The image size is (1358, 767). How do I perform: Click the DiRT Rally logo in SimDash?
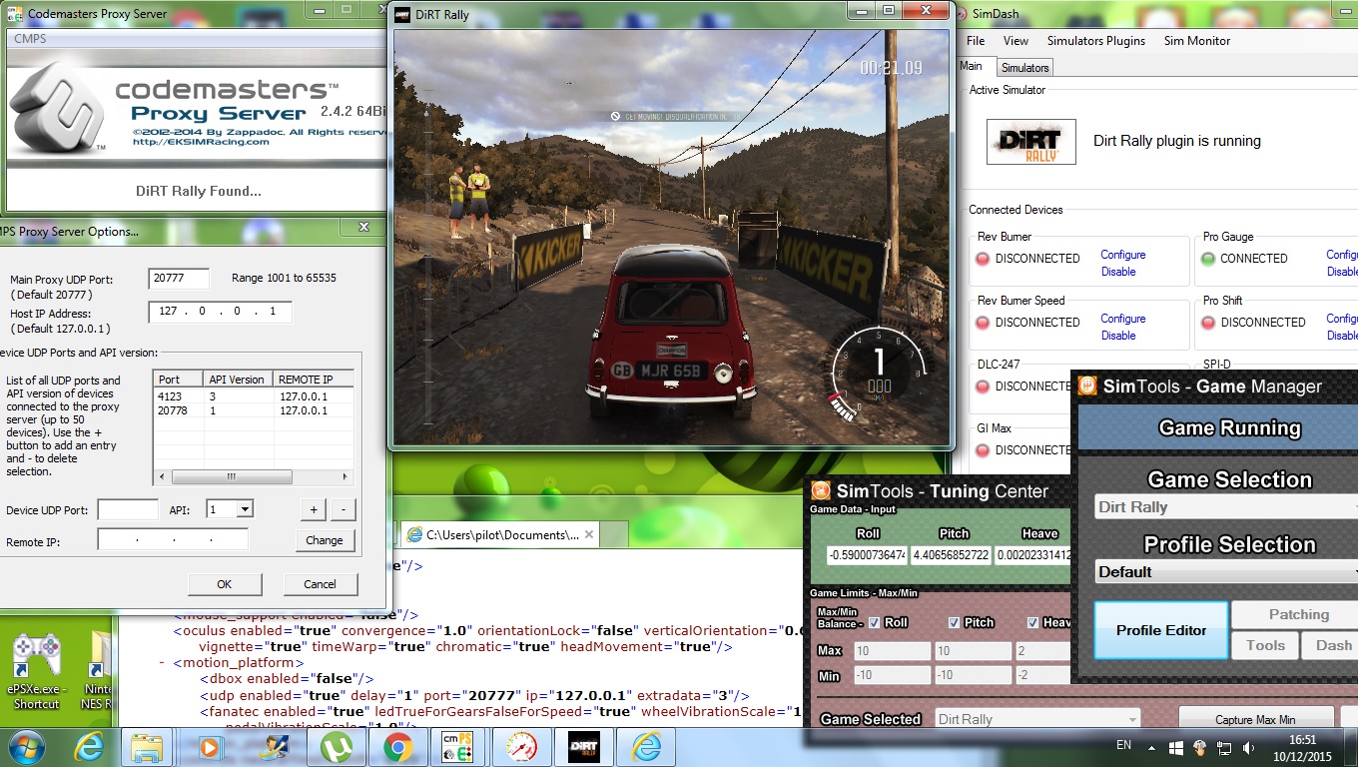point(1031,142)
